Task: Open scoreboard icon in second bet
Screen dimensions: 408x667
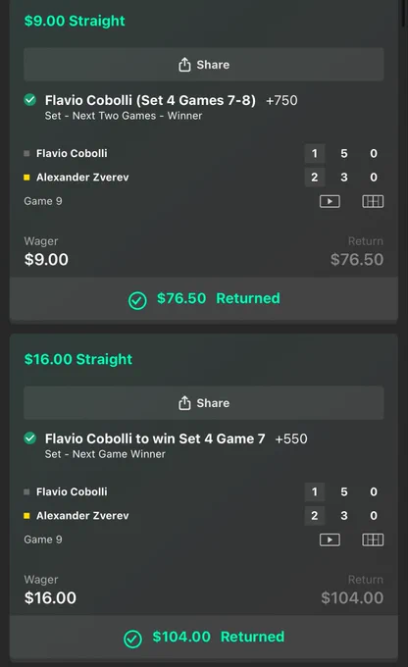Action: point(373,539)
